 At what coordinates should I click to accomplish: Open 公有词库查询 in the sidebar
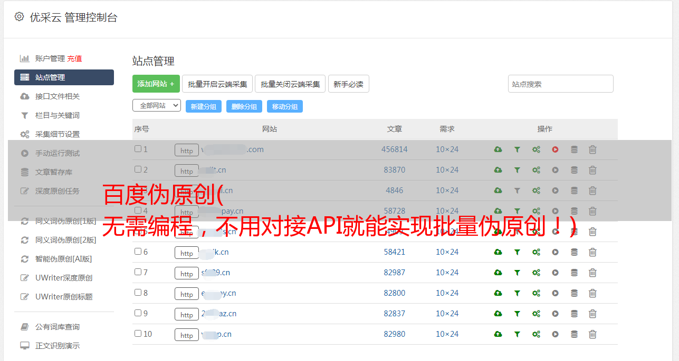coord(58,327)
